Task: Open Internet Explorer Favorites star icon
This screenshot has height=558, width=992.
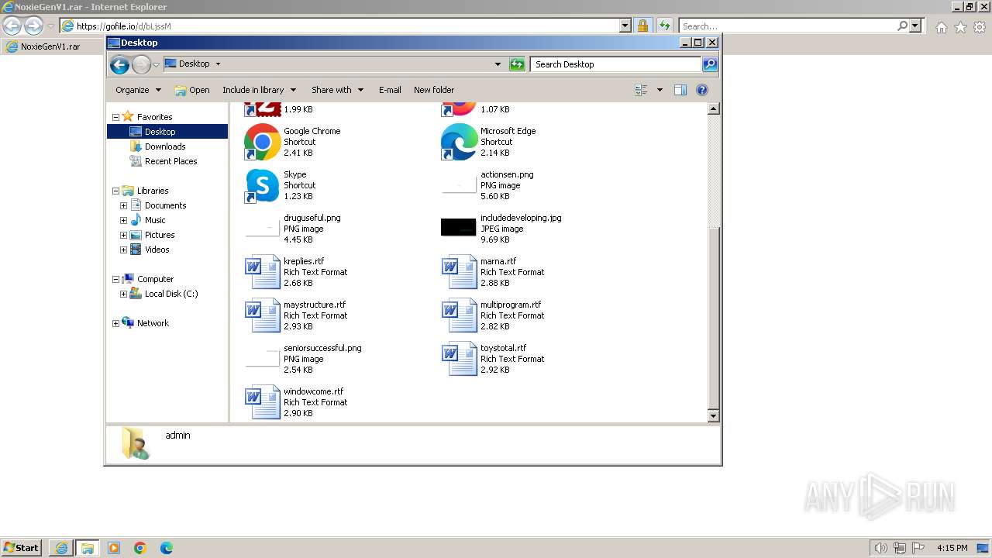Action: pyautogui.click(x=960, y=27)
